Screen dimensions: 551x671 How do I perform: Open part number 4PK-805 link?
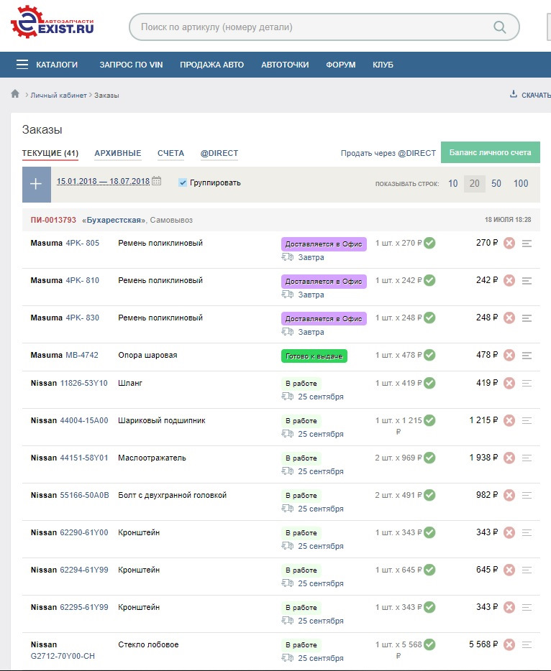(x=82, y=243)
